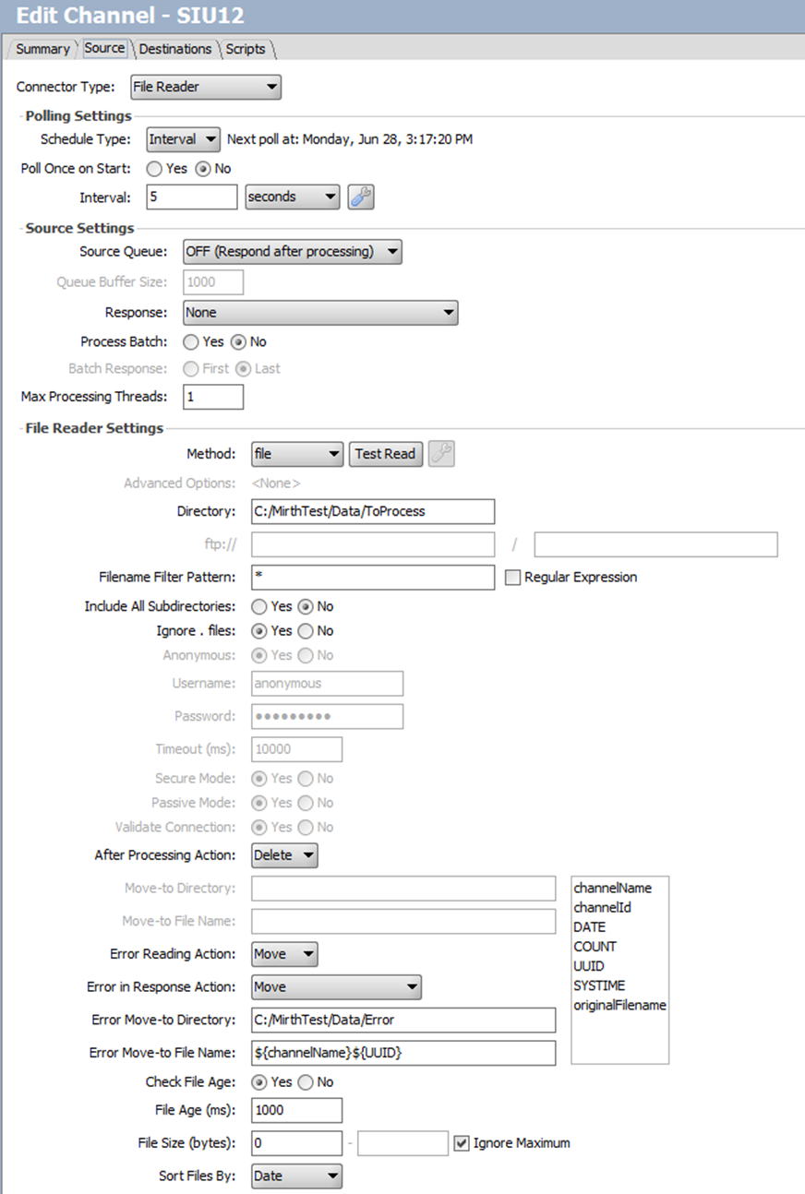Click the Directory path input field

(372, 511)
